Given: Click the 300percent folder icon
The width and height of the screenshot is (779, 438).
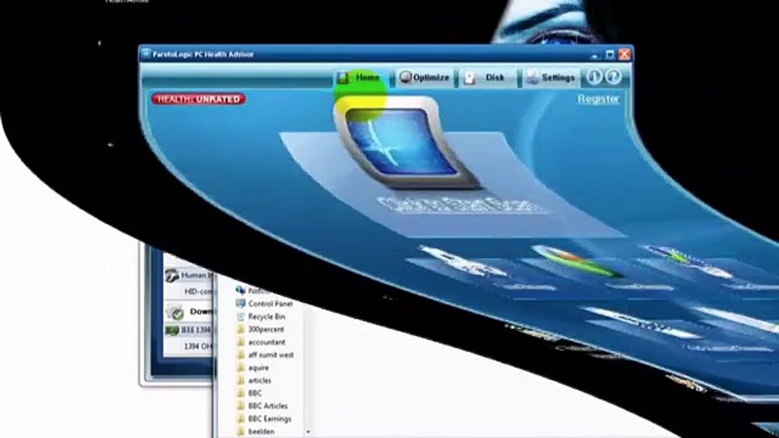Looking at the screenshot, I should (240, 329).
